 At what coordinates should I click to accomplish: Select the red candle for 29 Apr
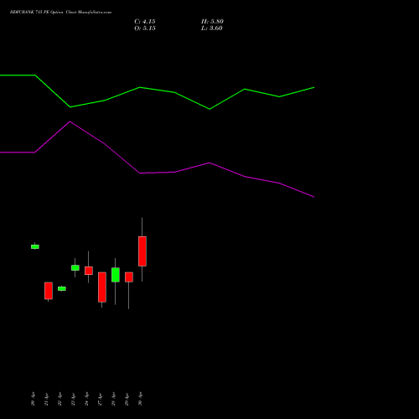click(x=129, y=277)
